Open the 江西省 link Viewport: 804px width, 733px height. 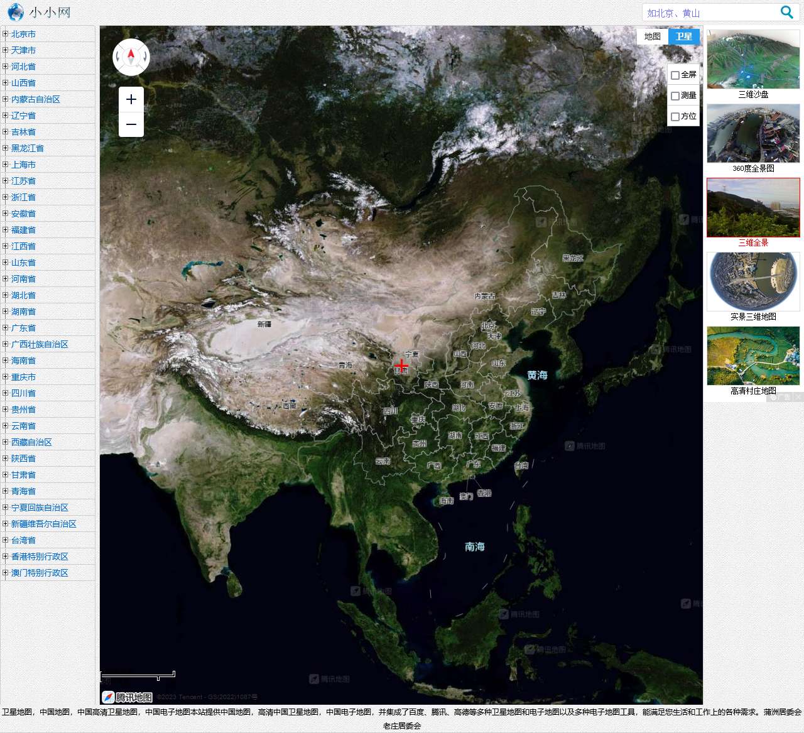coord(23,246)
